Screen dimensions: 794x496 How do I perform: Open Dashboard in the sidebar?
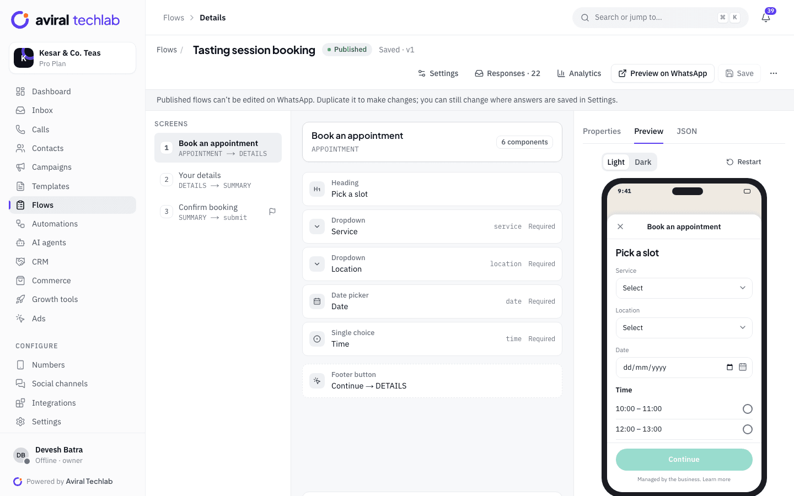(73, 91)
